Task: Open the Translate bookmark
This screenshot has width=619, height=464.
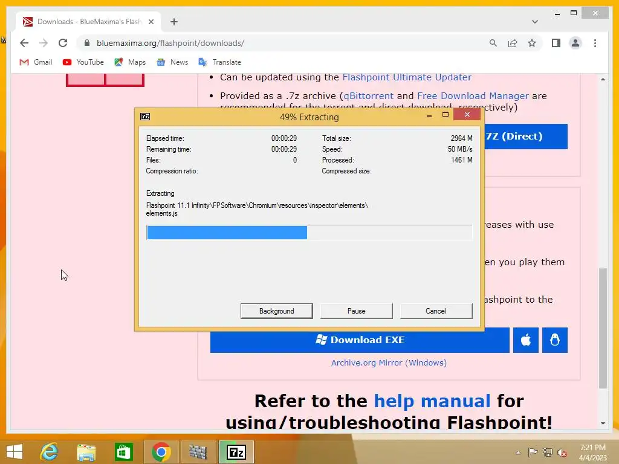Action: [x=219, y=62]
